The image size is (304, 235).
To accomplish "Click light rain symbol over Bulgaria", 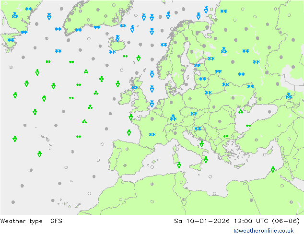I will click(x=226, y=136).
